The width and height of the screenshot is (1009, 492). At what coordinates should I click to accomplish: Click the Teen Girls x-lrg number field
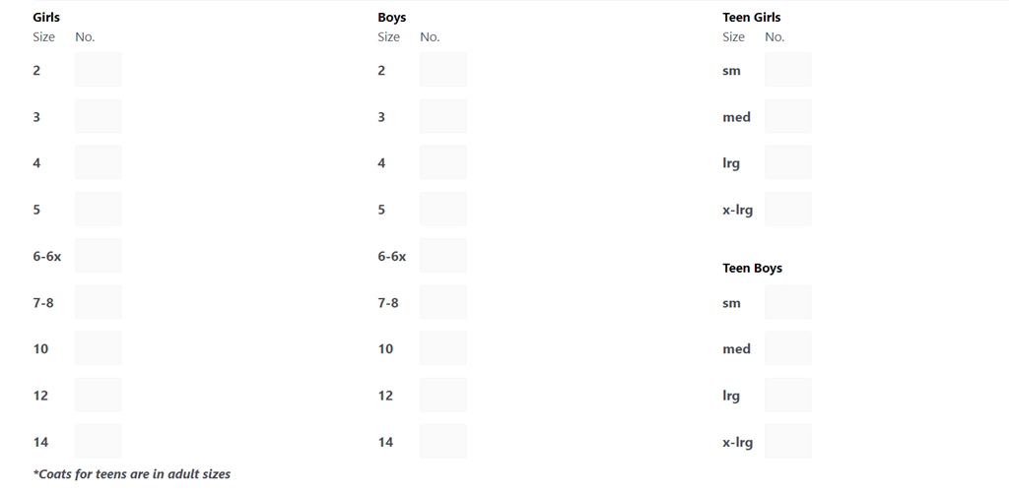click(x=788, y=209)
